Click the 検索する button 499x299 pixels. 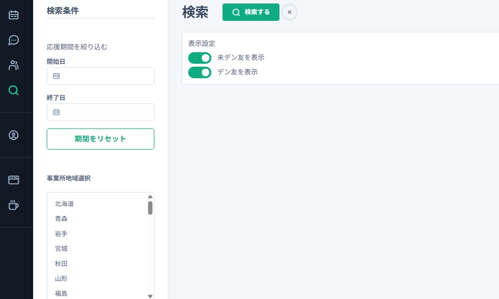point(251,12)
